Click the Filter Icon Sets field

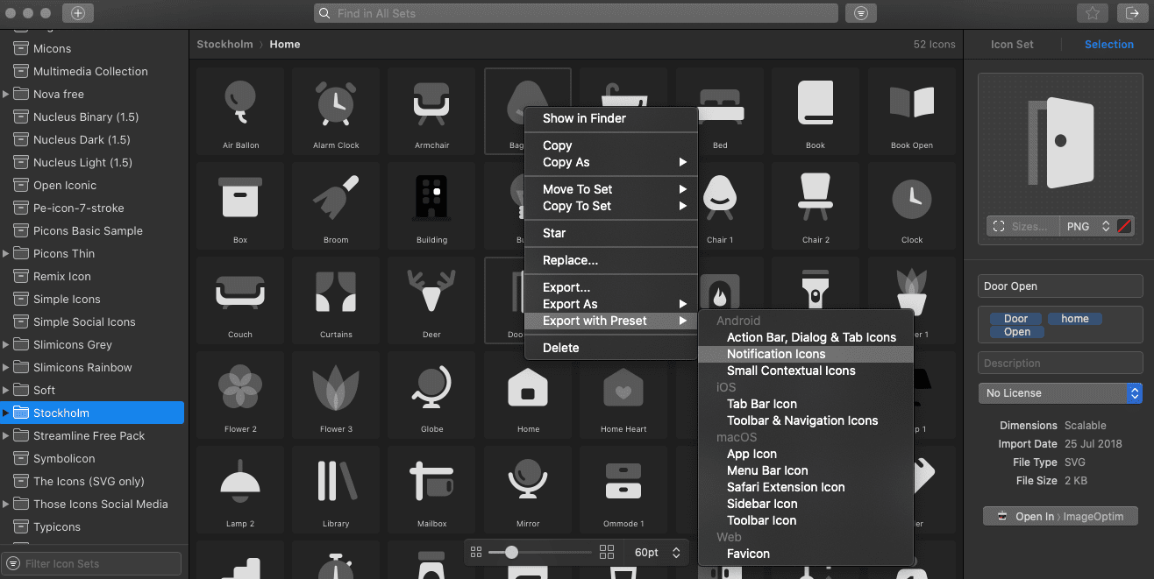point(92,563)
